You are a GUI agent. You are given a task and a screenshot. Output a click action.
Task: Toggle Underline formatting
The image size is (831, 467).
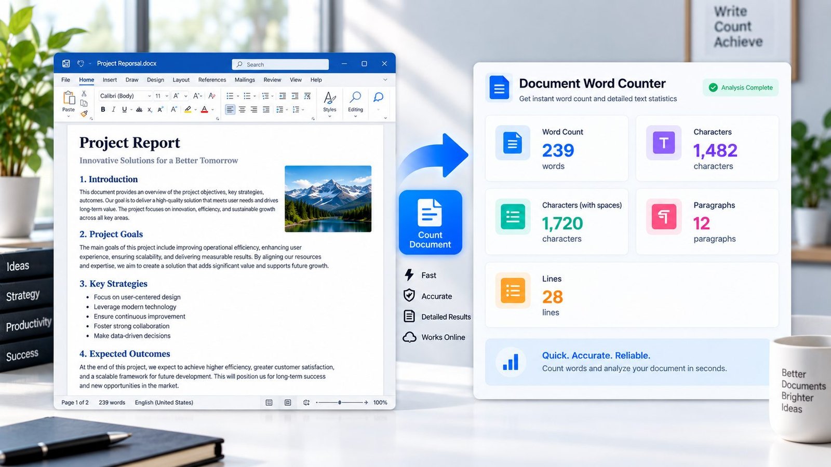click(124, 109)
